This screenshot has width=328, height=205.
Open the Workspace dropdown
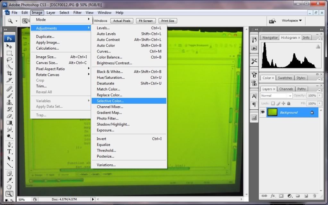pyautogui.click(x=291, y=21)
